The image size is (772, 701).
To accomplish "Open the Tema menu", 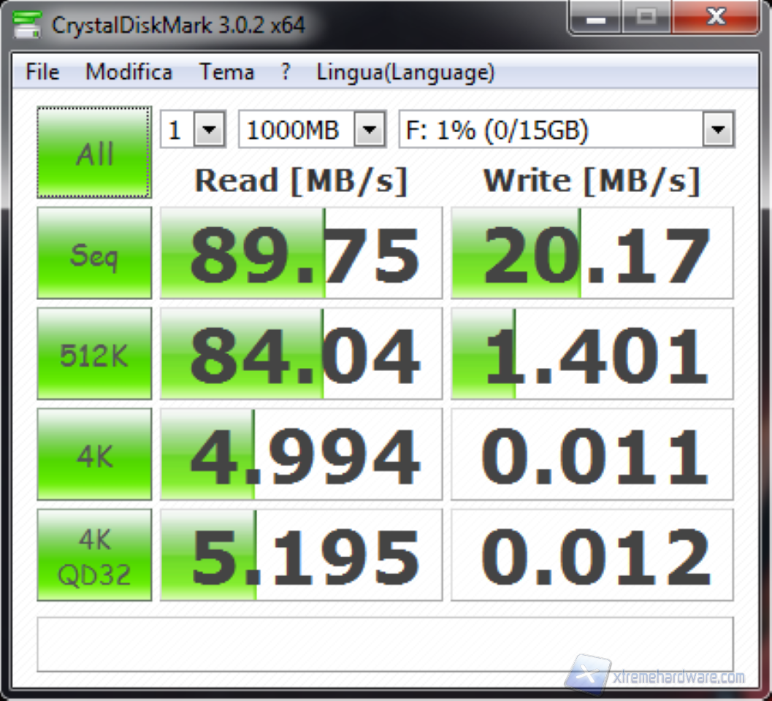I will pos(226,72).
